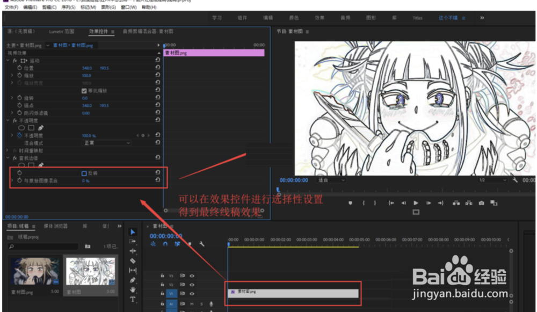The height and width of the screenshot is (312, 537).
Task: Open the 序列(S) menu
Action: (68, 7)
